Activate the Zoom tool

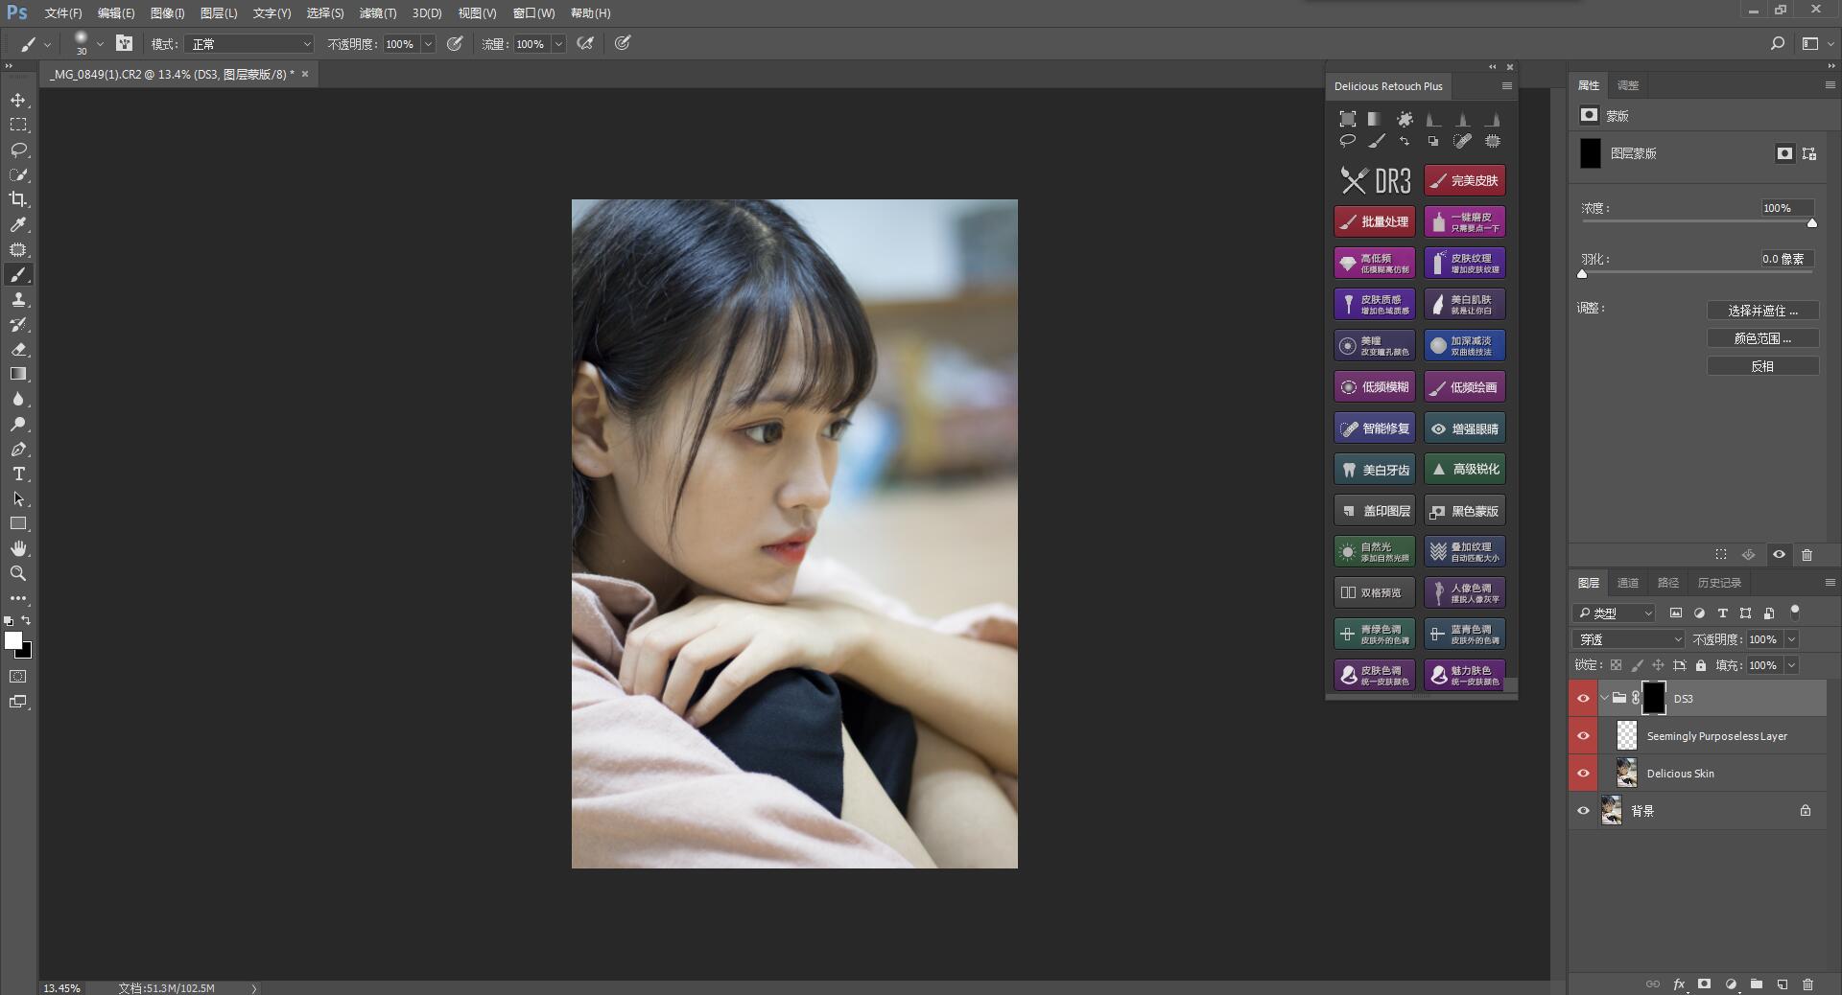18,573
